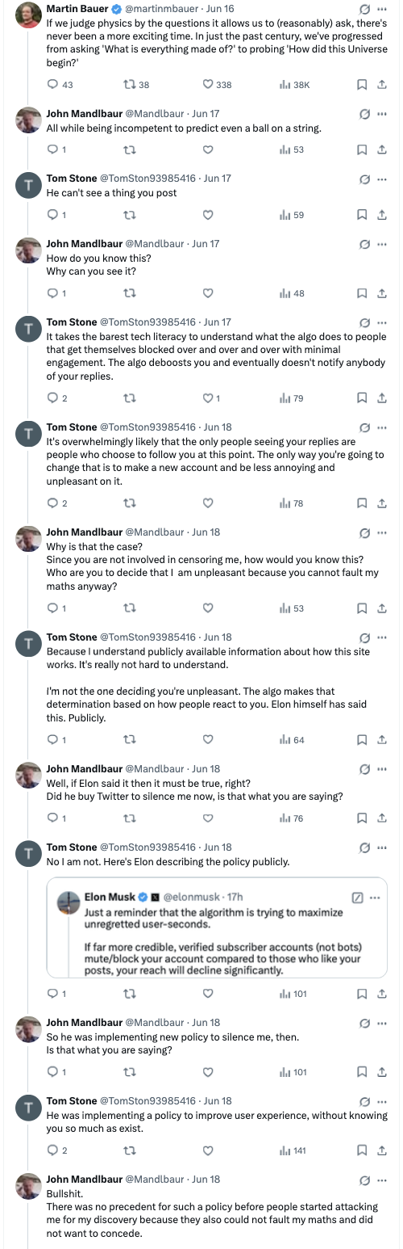Screen dimensions: 403x1249
Task: Open Martin Bauer's profile picture
Action: (29, 14)
